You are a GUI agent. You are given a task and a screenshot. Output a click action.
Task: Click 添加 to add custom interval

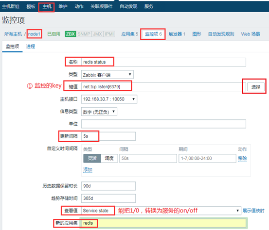(x=88, y=170)
